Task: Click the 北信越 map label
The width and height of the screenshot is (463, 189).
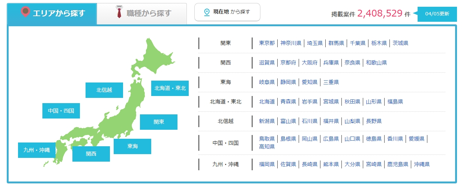Action: point(104,90)
